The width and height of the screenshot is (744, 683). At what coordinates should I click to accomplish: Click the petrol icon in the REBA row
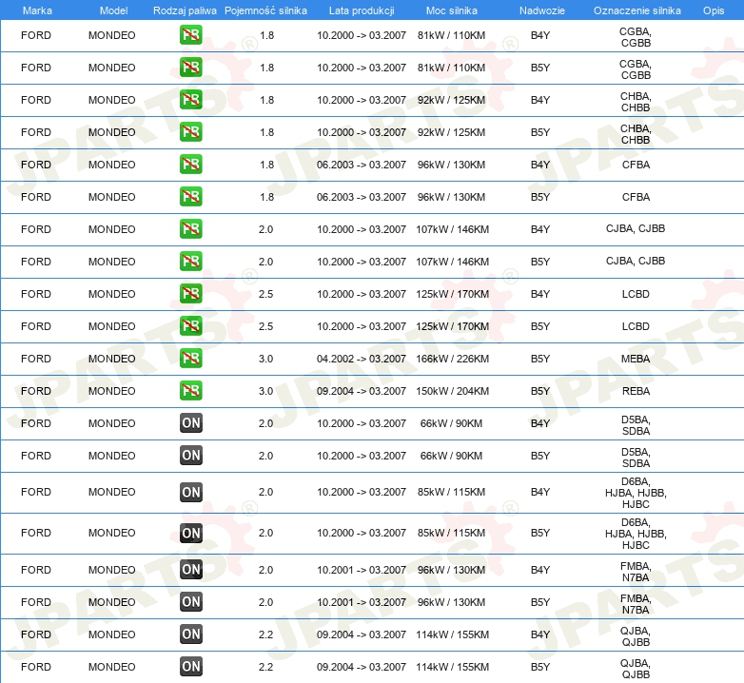[190, 391]
